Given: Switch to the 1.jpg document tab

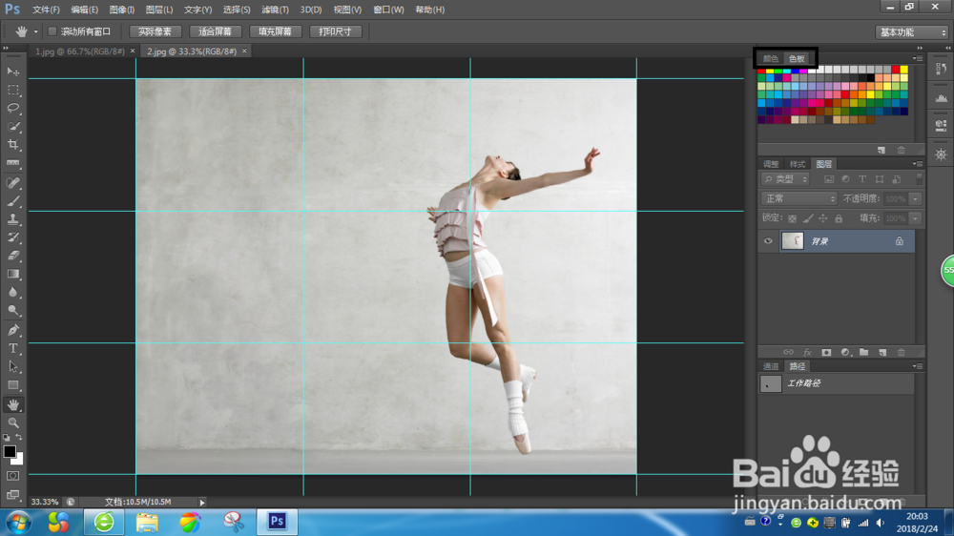Looking at the screenshot, I should click(x=78, y=52).
